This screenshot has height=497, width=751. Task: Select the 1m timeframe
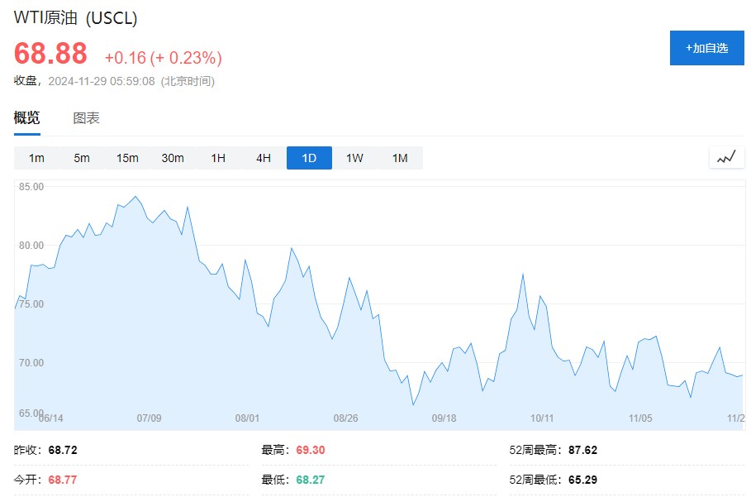click(x=36, y=158)
